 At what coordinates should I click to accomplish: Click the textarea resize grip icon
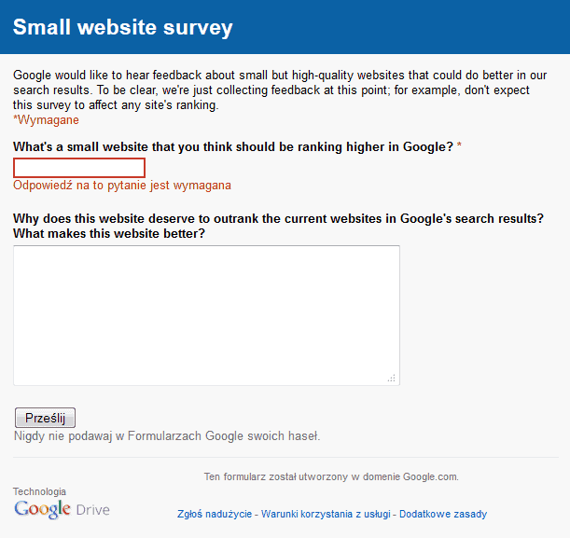pyautogui.click(x=392, y=378)
